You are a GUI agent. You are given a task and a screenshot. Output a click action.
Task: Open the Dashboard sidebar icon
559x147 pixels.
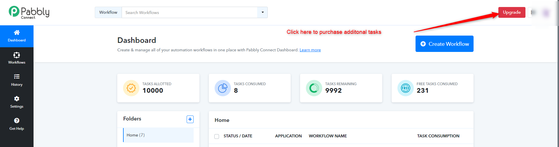[17, 32]
